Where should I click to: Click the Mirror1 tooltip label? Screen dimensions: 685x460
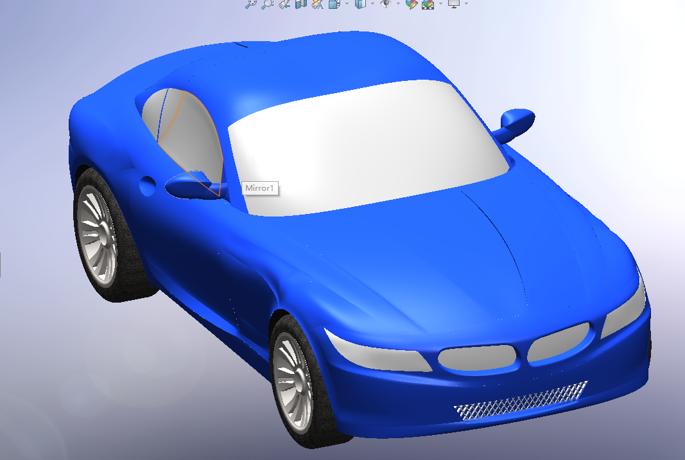259,188
